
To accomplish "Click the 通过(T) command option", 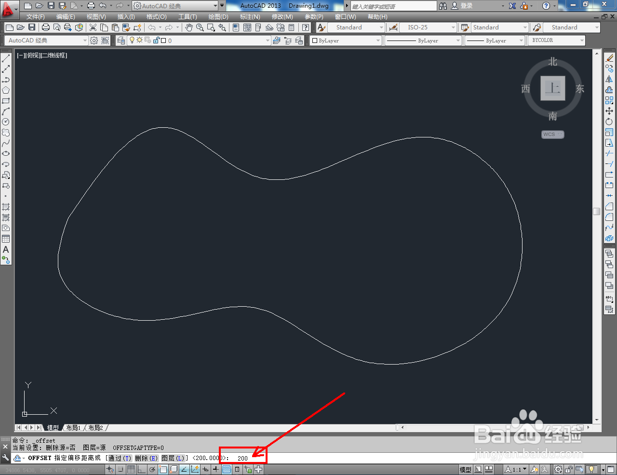I will [120, 458].
